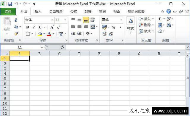Open the number format 常规 dropdown
Image resolution: width=190 pixels, height=116 pixels.
click(x=121, y=20)
